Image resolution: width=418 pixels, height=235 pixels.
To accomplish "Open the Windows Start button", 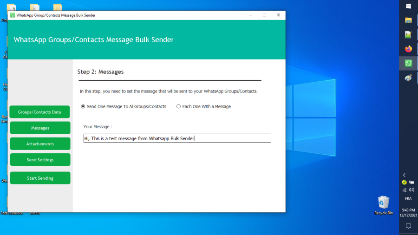I will [x=408, y=6].
